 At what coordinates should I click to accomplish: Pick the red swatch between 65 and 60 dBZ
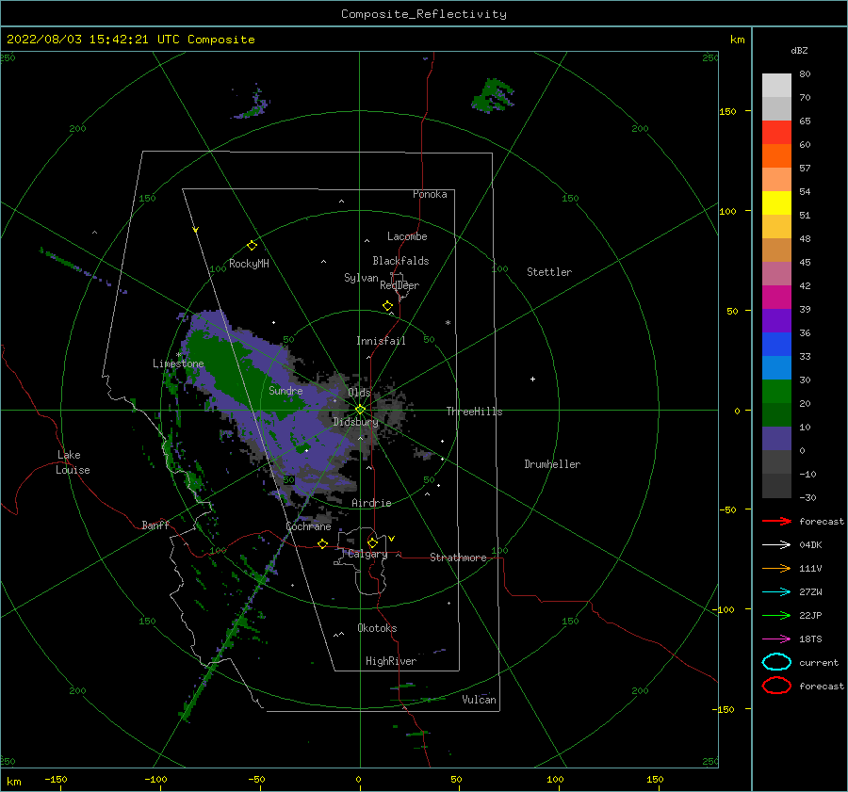[776, 133]
